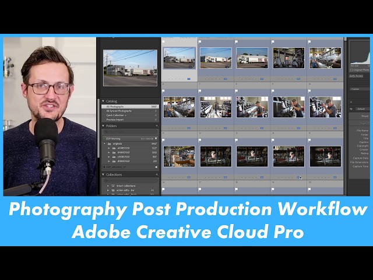The image size is (373, 280).
Task: Click the badge icon under the third third-row thumbnail
Action: click(x=262, y=177)
